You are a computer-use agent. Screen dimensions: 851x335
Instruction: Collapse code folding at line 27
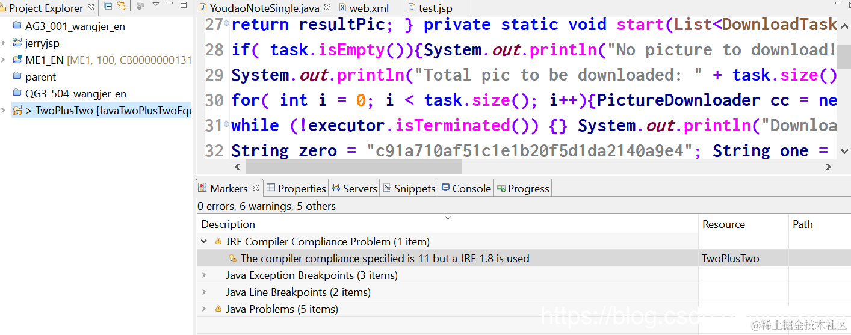[x=226, y=25]
